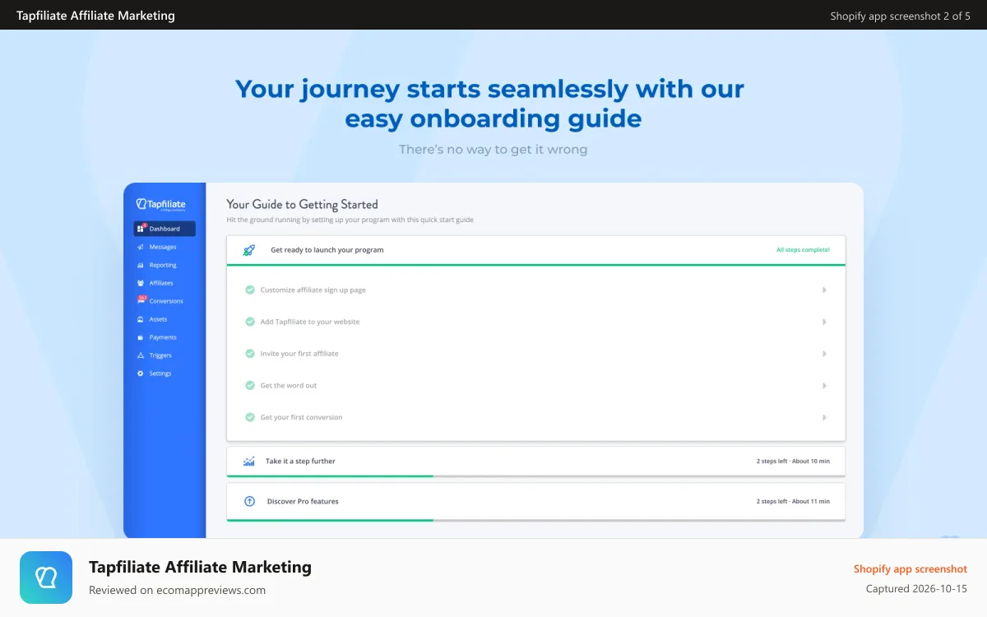The image size is (987, 617).
Task: Click the Affiliates people icon
Action: tap(141, 283)
